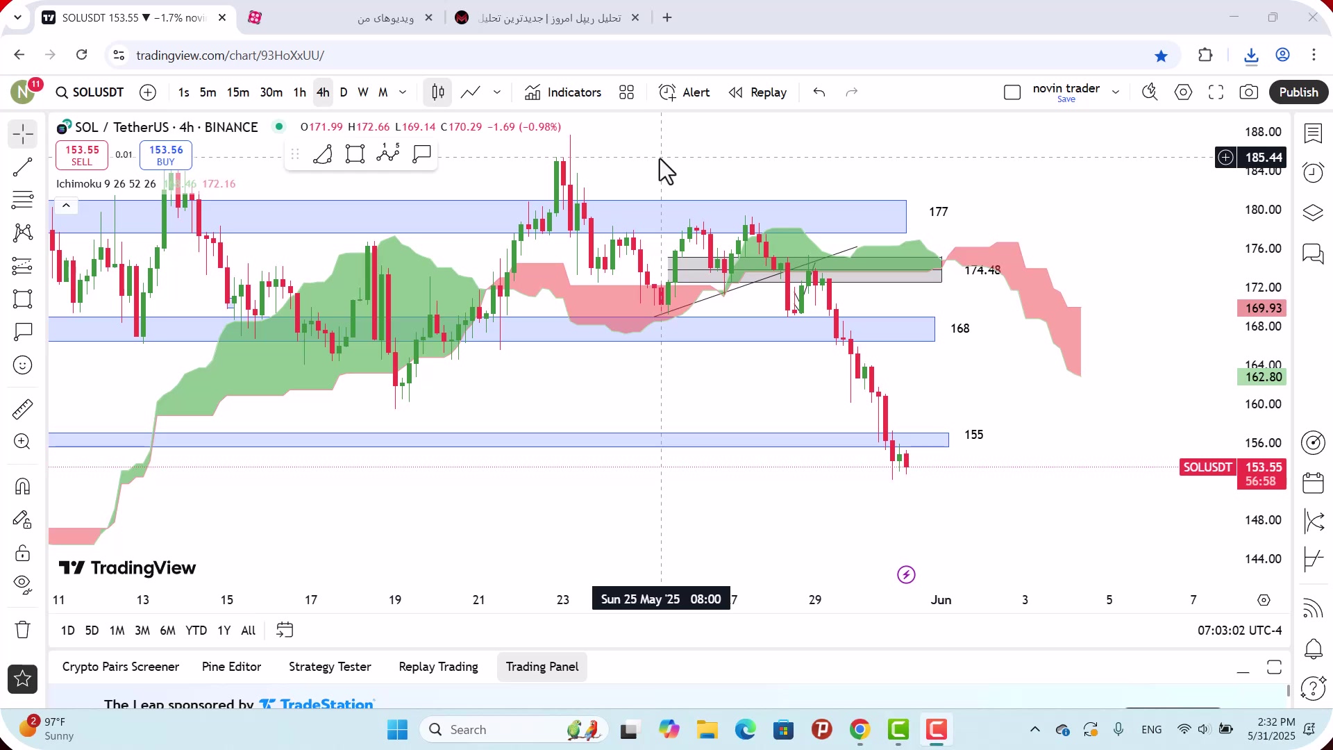
Task: Switch to 1s timeframe
Action: click(184, 92)
